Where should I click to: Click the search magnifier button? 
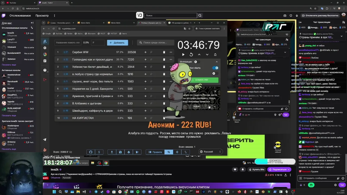tap(200, 15)
